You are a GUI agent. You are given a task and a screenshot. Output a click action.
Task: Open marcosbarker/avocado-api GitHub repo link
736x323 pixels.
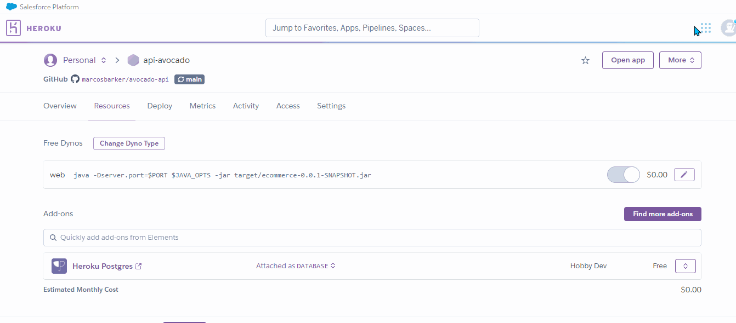coord(125,79)
